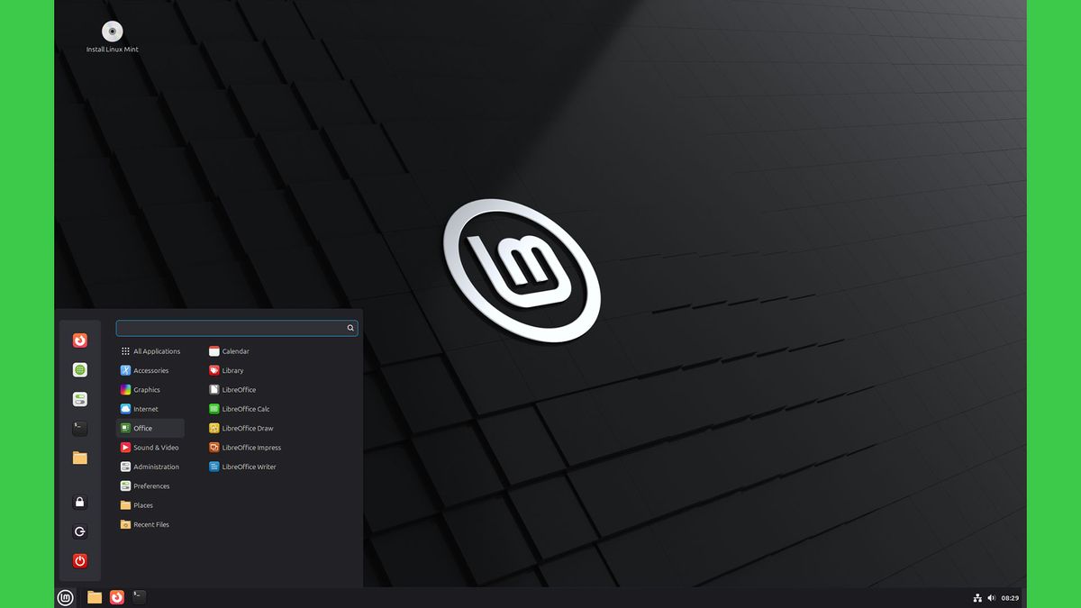Lock the screen using the padlock icon
This screenshot has width=1081, height=608.
tap(79, 501)
